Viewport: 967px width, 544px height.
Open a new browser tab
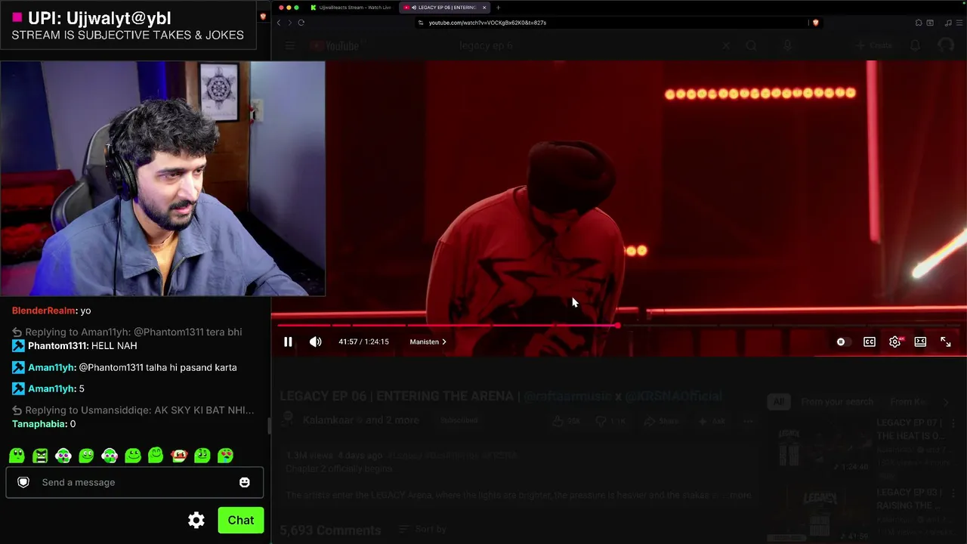pos(498,8)
